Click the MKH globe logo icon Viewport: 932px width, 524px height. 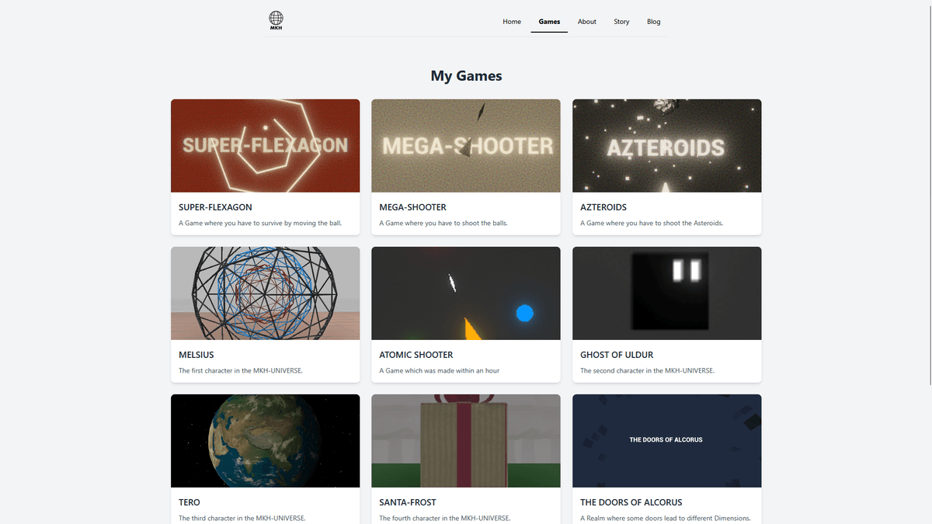[276, 20]
